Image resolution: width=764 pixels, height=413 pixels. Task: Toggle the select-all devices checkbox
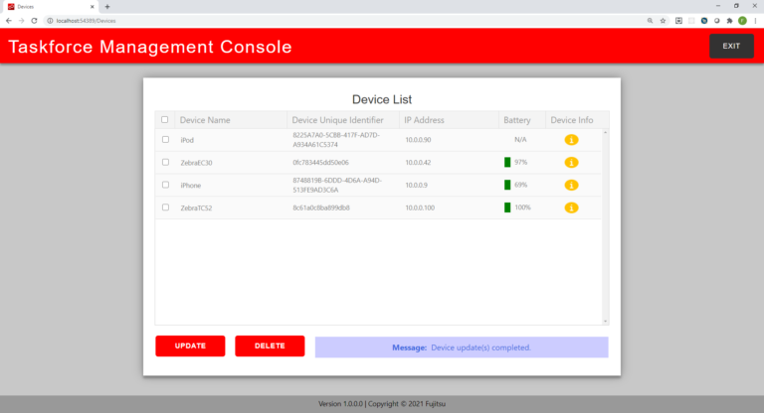(165, 120)
